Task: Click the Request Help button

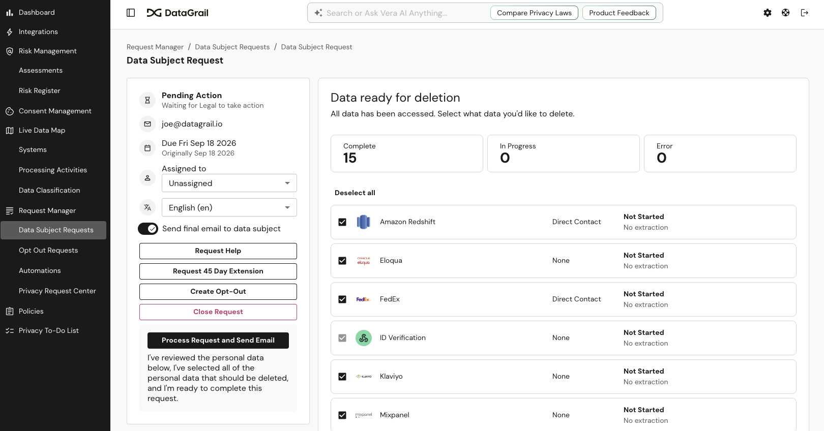Action: tap(218, 251)
